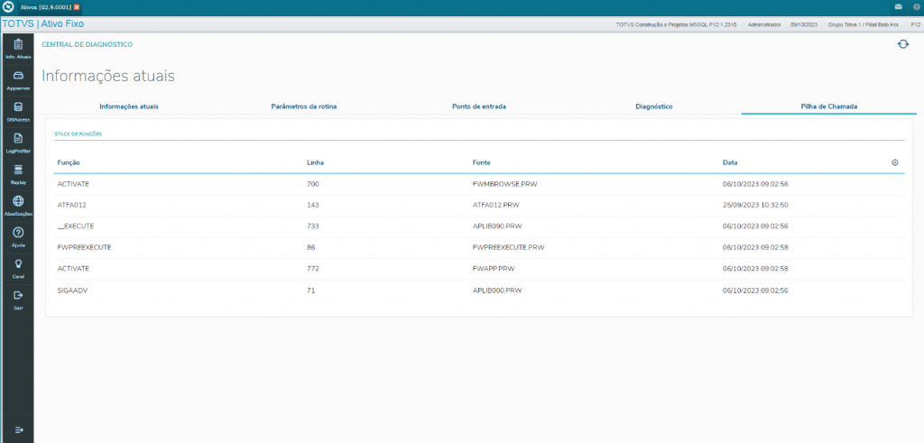
Task: Open Atualizações globe icon
Action: [x=18, y=201]
